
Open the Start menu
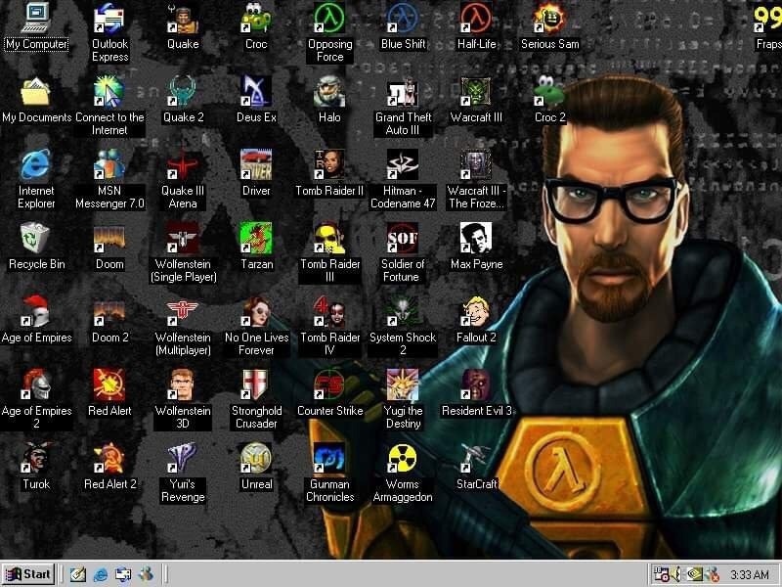pyautogui.click(x=28, y=574)
